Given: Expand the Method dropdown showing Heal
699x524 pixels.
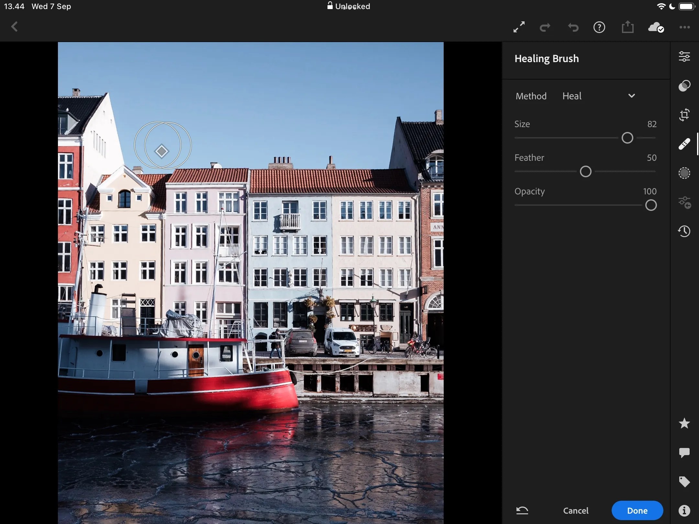Looking at the screenshot, I should (631, 96).
